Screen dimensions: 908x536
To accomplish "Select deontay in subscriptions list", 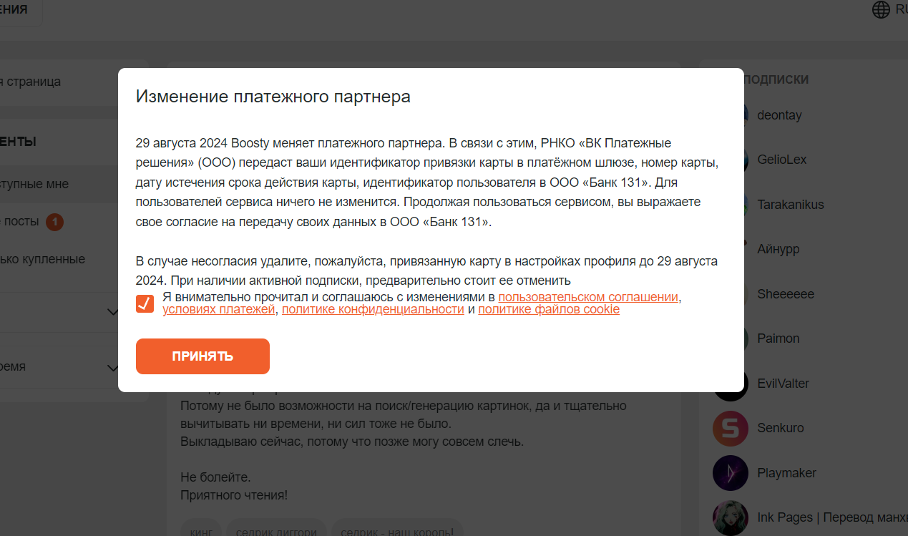I will 780,115.
